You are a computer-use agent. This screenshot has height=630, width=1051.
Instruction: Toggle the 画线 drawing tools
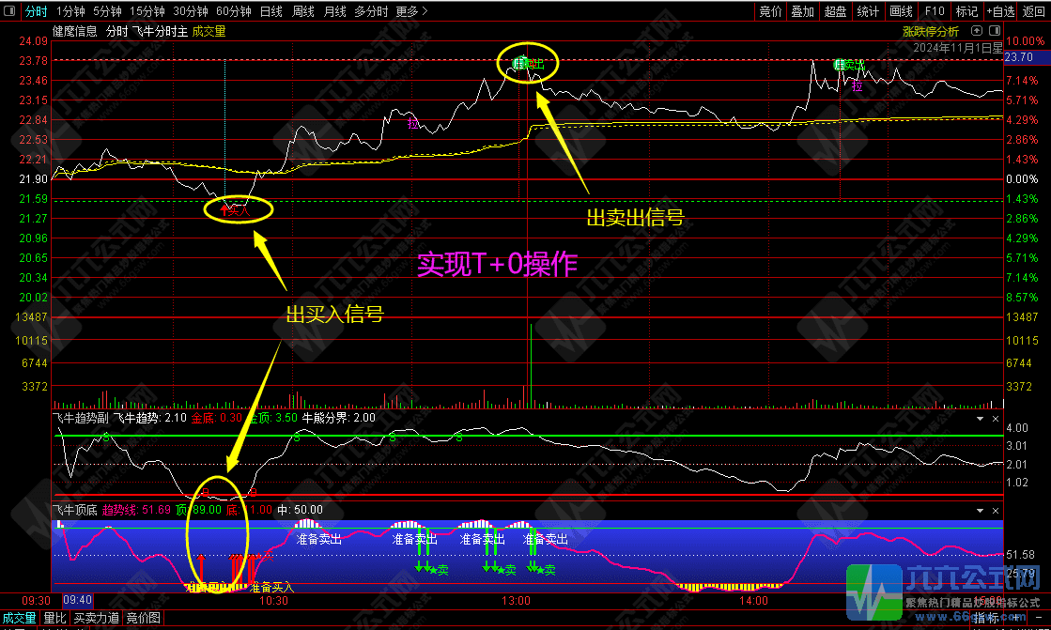[x=901, y=11]
